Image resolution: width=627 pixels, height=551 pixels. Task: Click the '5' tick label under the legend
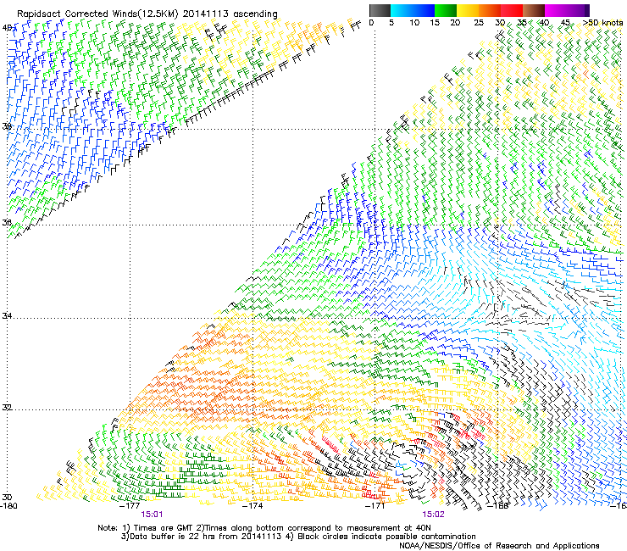pyautogui.click(x=391, y=22)
